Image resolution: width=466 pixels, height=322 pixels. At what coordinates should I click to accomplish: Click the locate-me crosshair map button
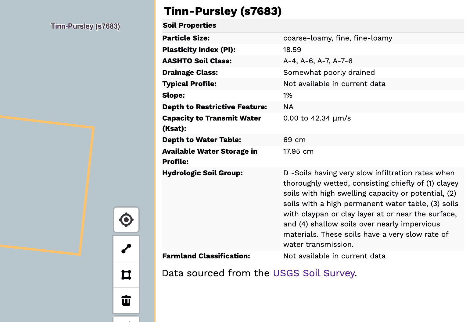point(126,220)
